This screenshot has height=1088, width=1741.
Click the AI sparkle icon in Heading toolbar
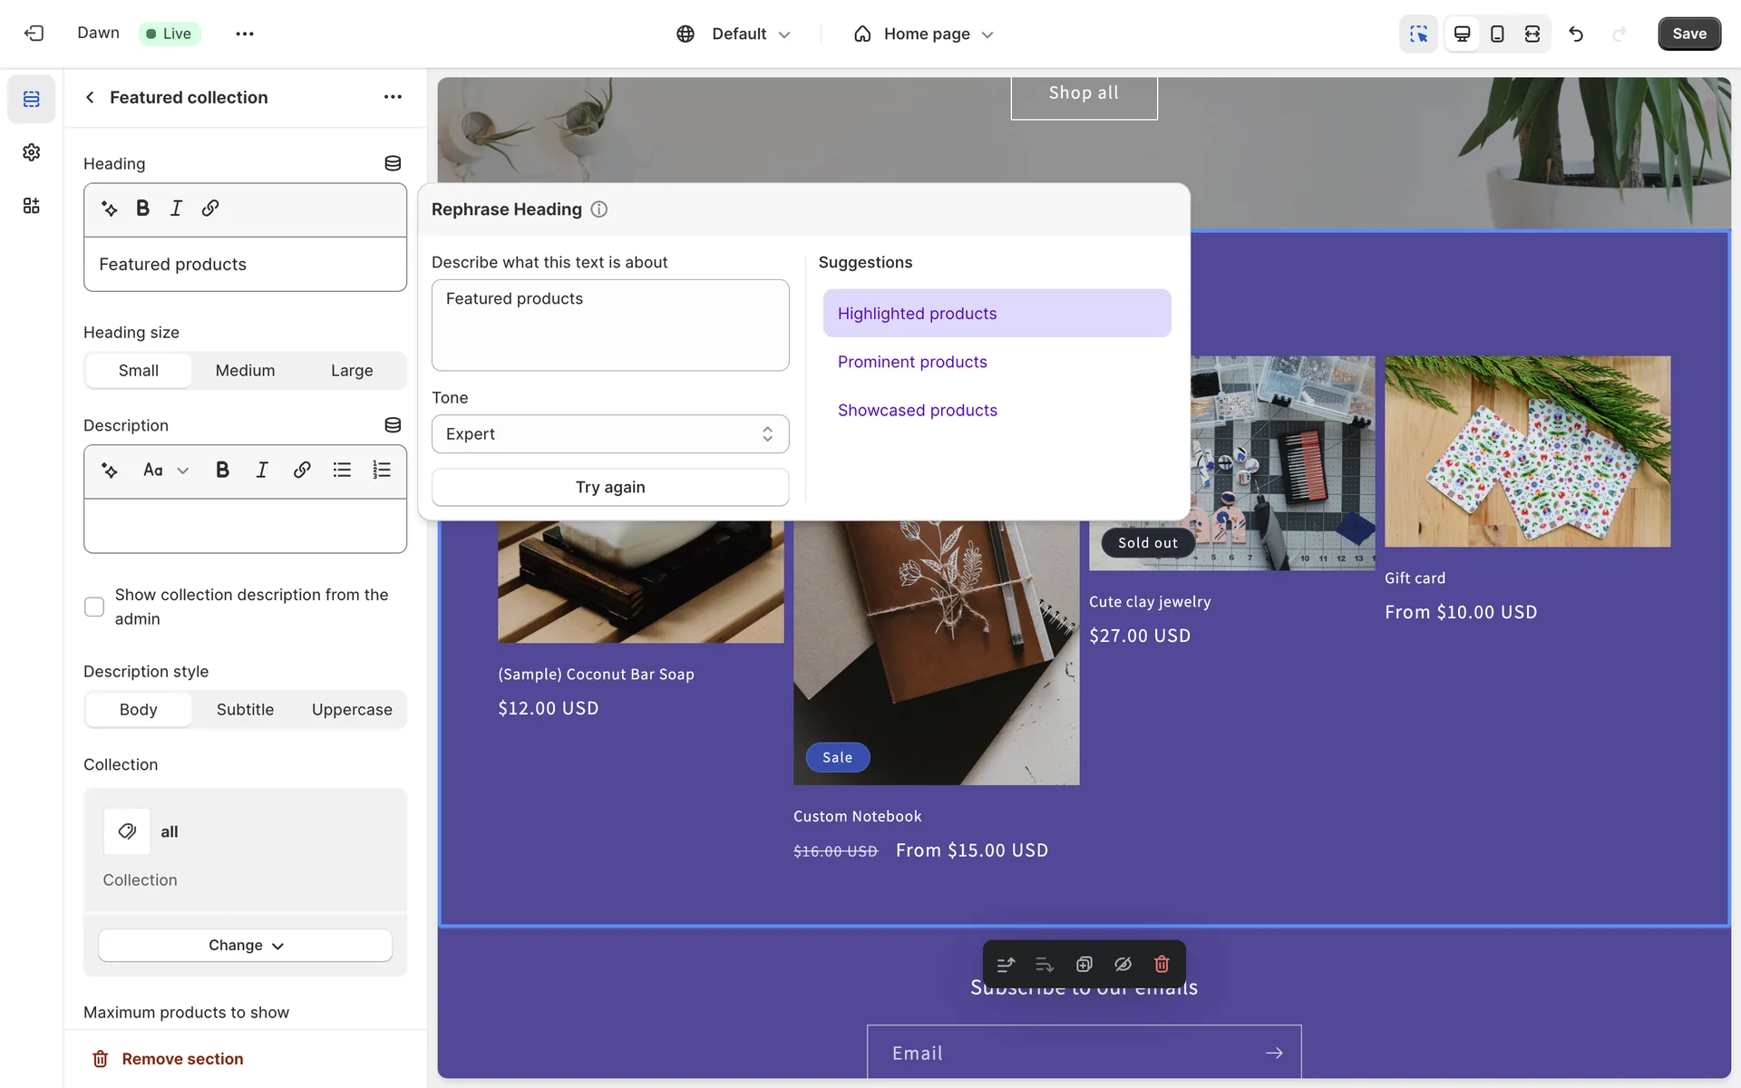(110, 209)
